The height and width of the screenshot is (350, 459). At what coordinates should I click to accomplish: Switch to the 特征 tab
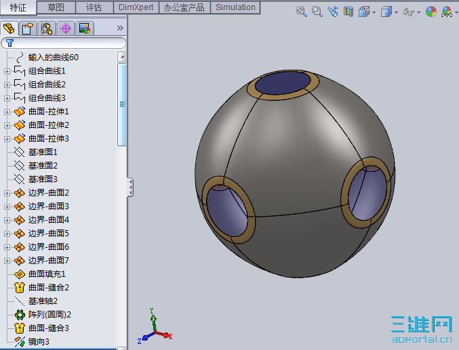[18, 7]
